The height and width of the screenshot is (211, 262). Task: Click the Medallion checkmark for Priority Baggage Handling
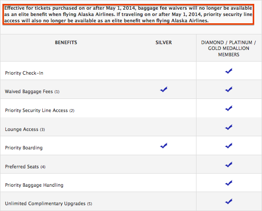[x=229, y=183]
